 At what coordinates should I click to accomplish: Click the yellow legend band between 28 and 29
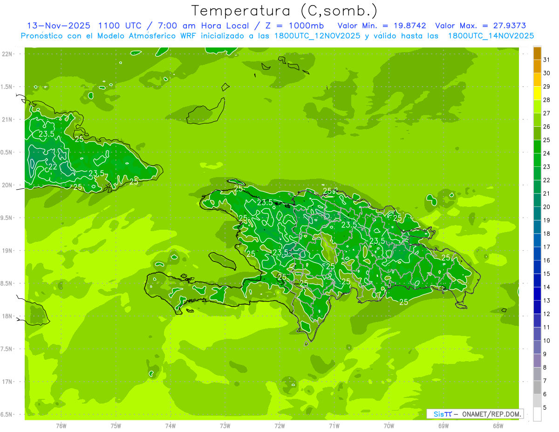[x=537, y=93]
